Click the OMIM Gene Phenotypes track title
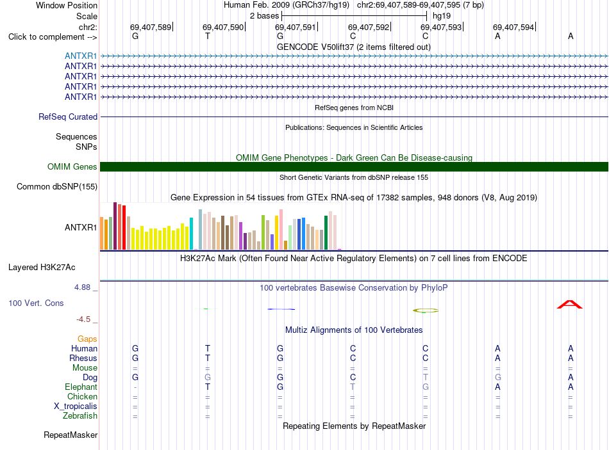The image size is (609, 450). point(354,157)
